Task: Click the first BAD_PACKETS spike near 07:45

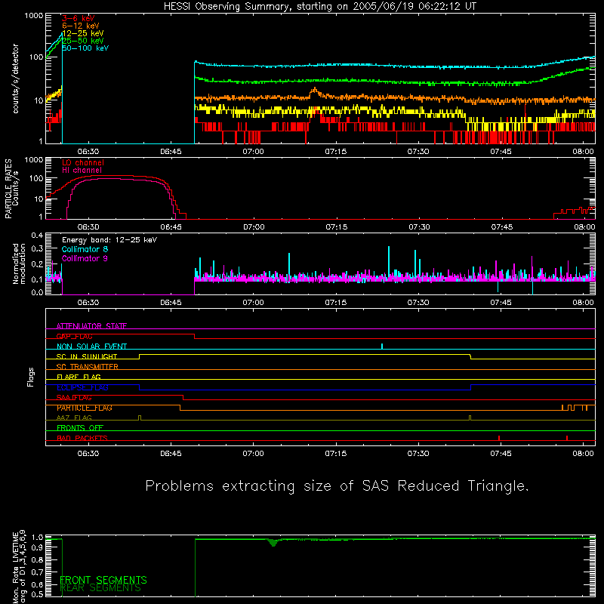Action: (499, 438)
